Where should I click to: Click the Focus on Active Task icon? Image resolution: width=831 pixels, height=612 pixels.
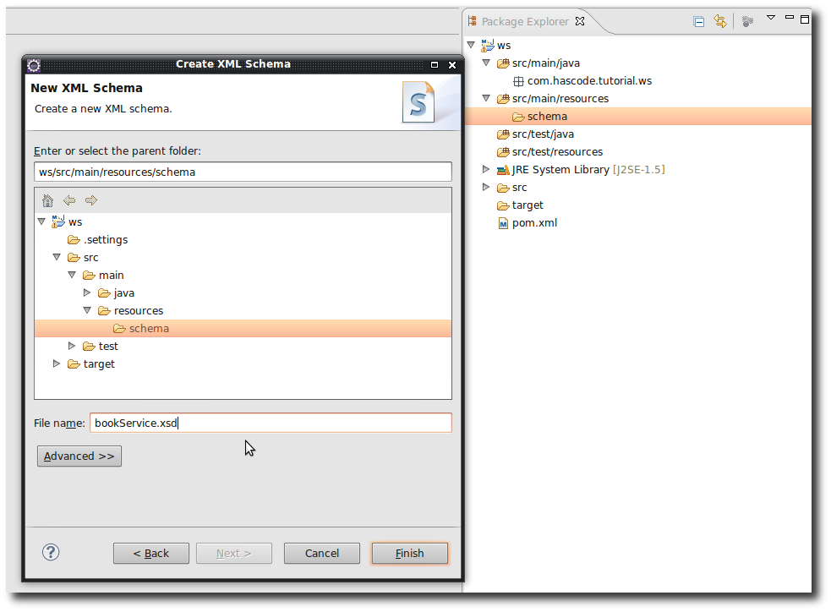pyautogui.click(x=747, y=21)
